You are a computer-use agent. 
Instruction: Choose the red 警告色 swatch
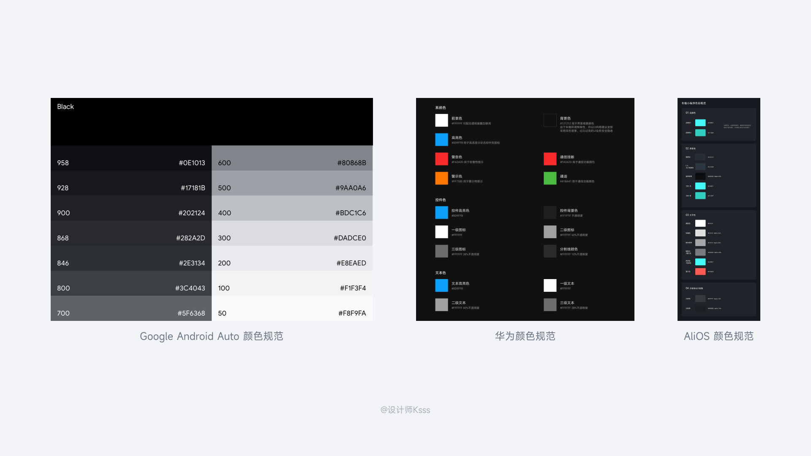pyautogui.click(x=441, y=159)
